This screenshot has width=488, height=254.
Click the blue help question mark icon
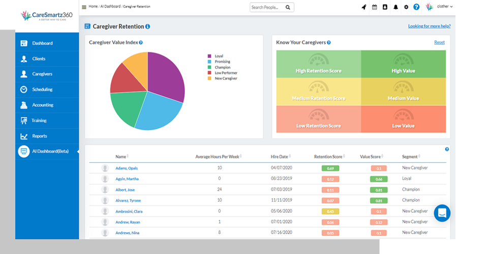(416, 7)
